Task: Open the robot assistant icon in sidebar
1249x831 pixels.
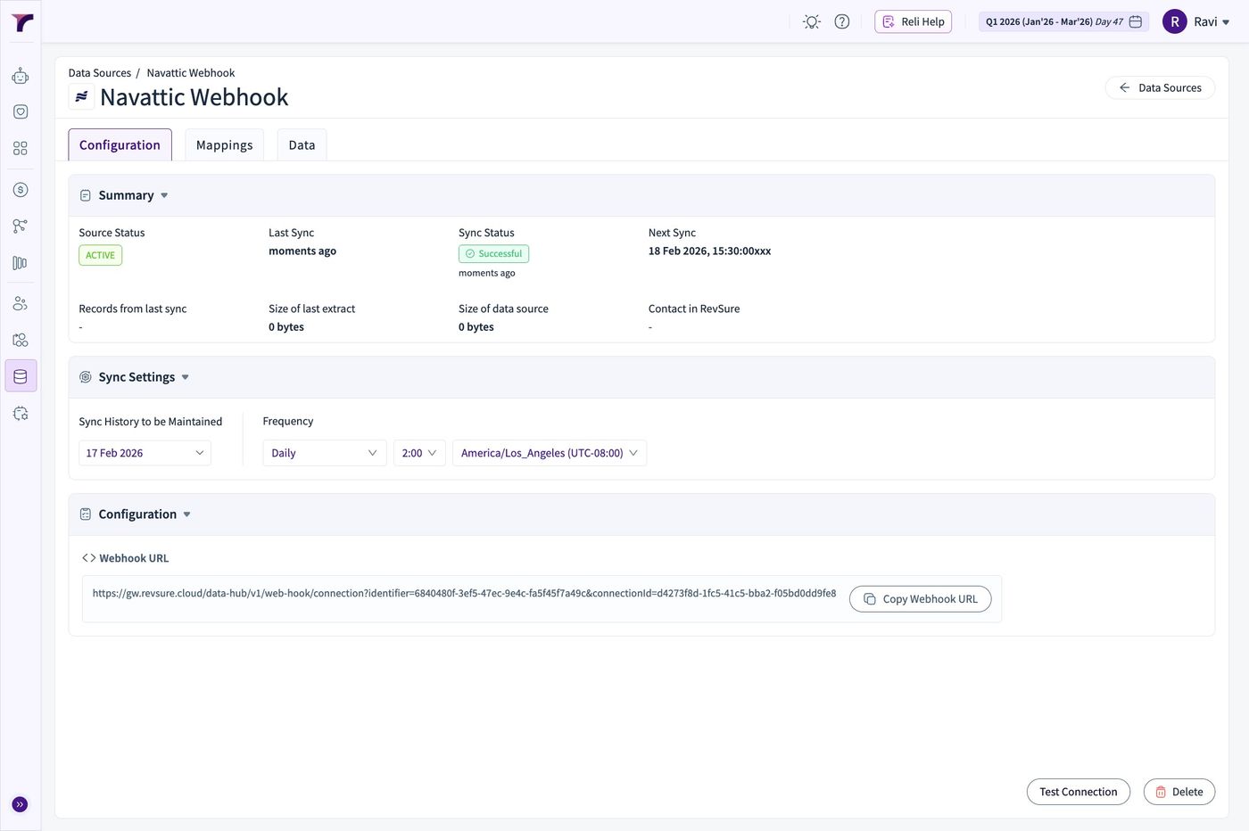Action: (21, 76)
